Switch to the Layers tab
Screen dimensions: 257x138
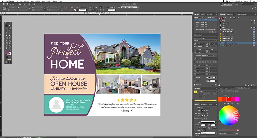coord(227,88)
